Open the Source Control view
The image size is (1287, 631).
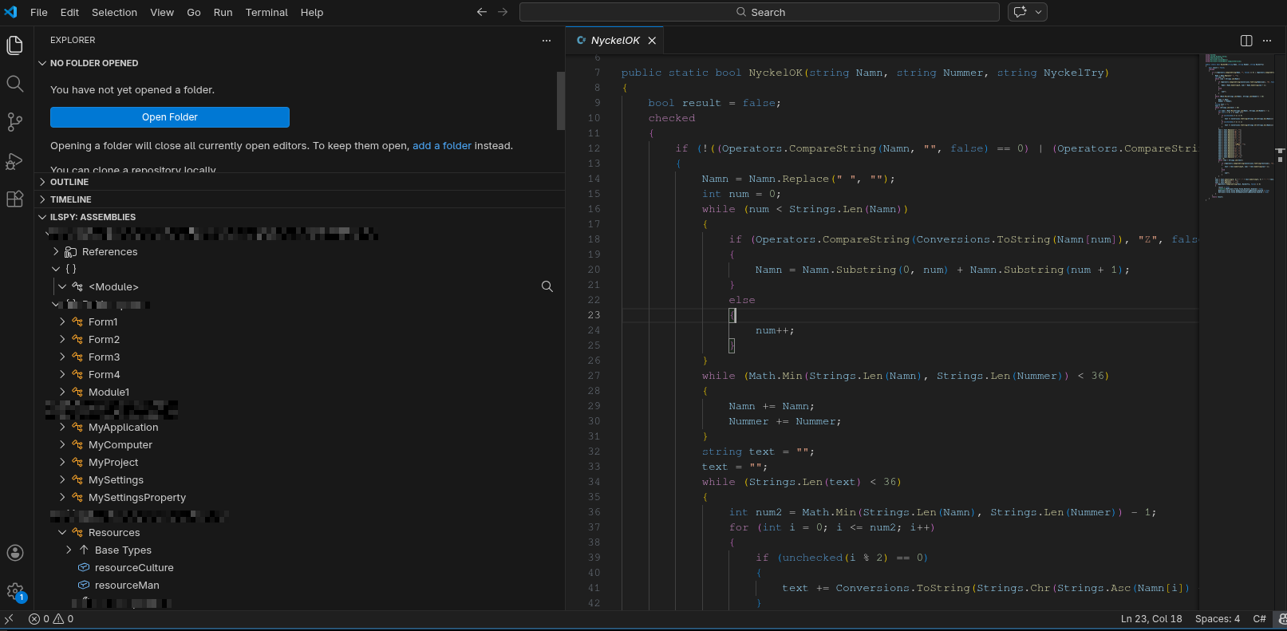[x=14, y=121]
